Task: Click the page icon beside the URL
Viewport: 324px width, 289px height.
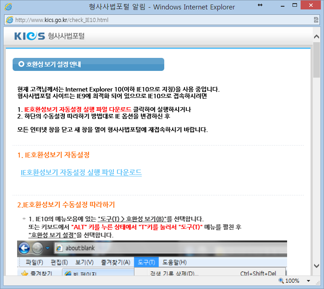Action: [x=9, y=20]
